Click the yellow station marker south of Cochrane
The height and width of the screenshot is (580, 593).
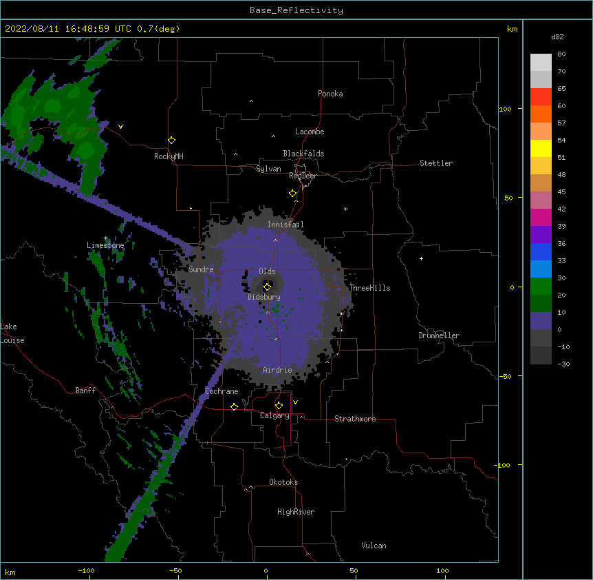234,406
